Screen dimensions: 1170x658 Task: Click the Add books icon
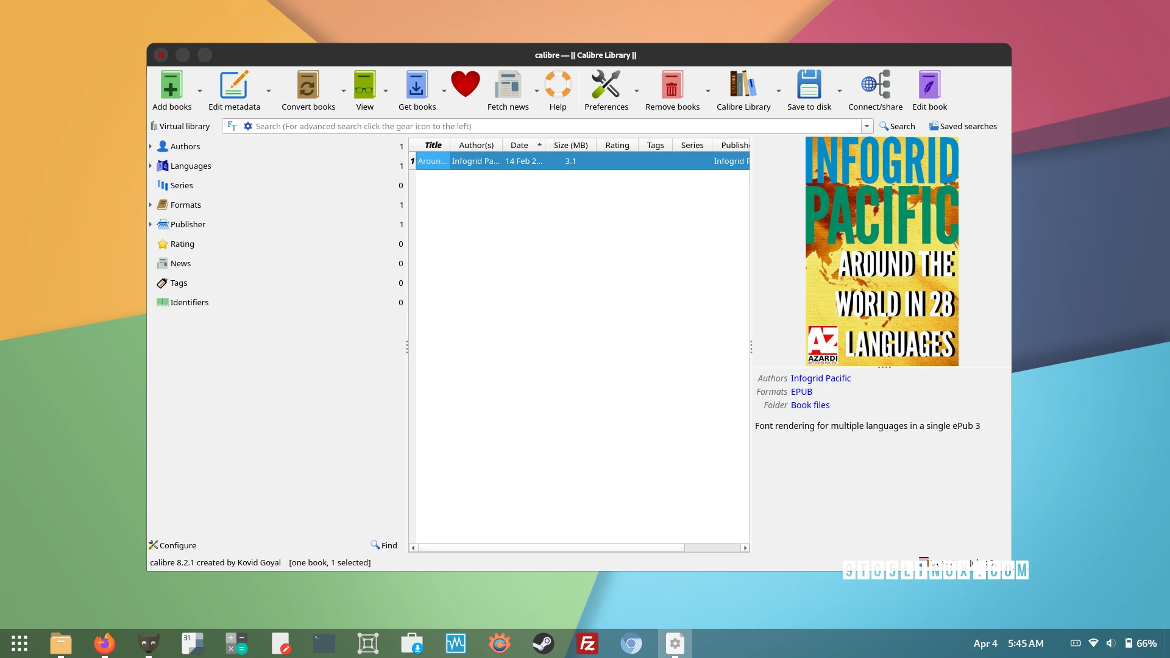click(171, 85)
